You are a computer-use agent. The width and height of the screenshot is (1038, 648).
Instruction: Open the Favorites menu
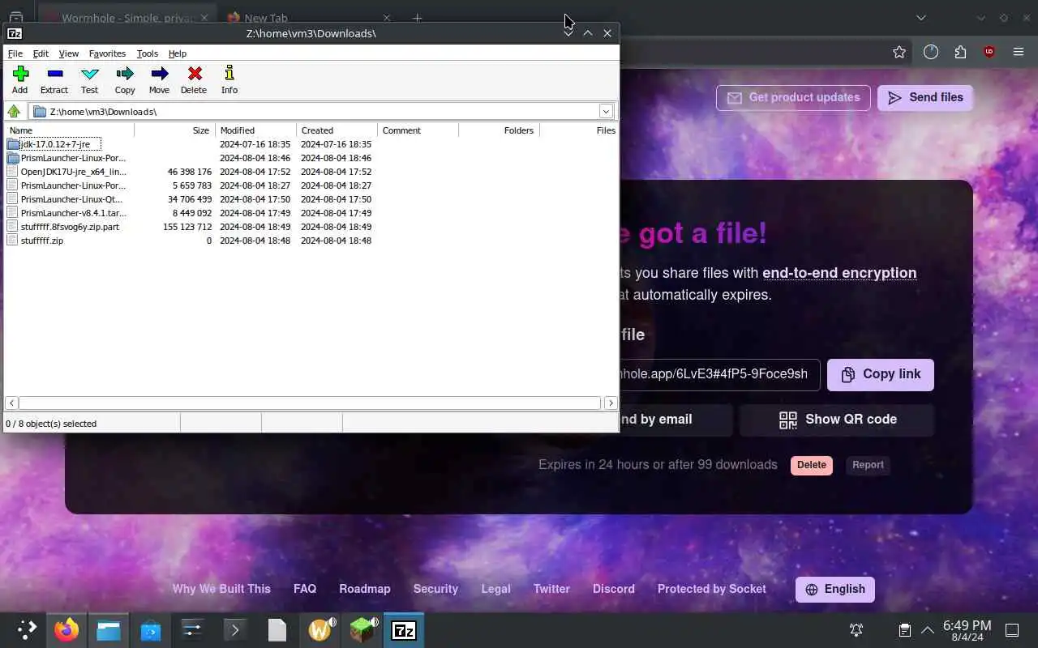[107, 53]
